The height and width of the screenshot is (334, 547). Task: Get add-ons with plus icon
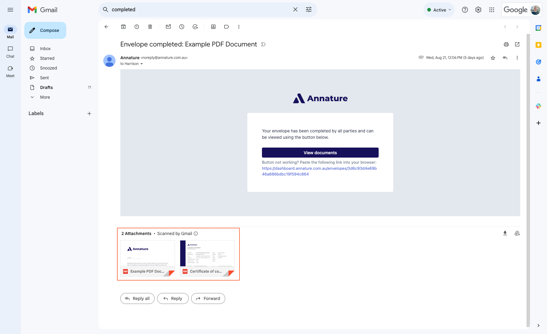coord(538,123)
